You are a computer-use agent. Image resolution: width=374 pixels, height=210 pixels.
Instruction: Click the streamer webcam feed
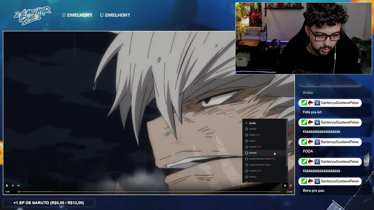304,38
